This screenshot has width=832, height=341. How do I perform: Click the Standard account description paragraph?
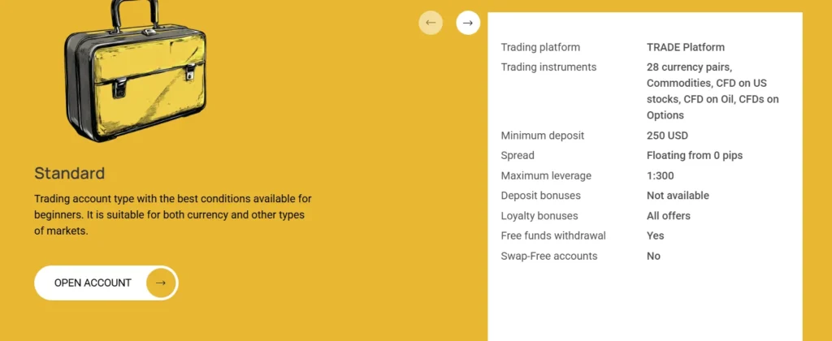172,214
